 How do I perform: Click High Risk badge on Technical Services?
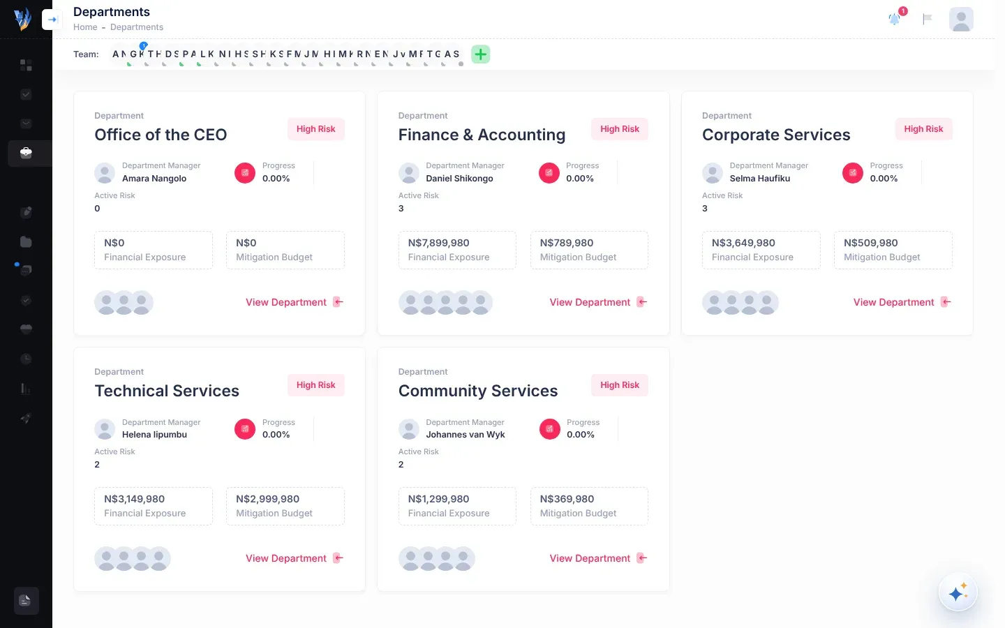pos(316,385)
